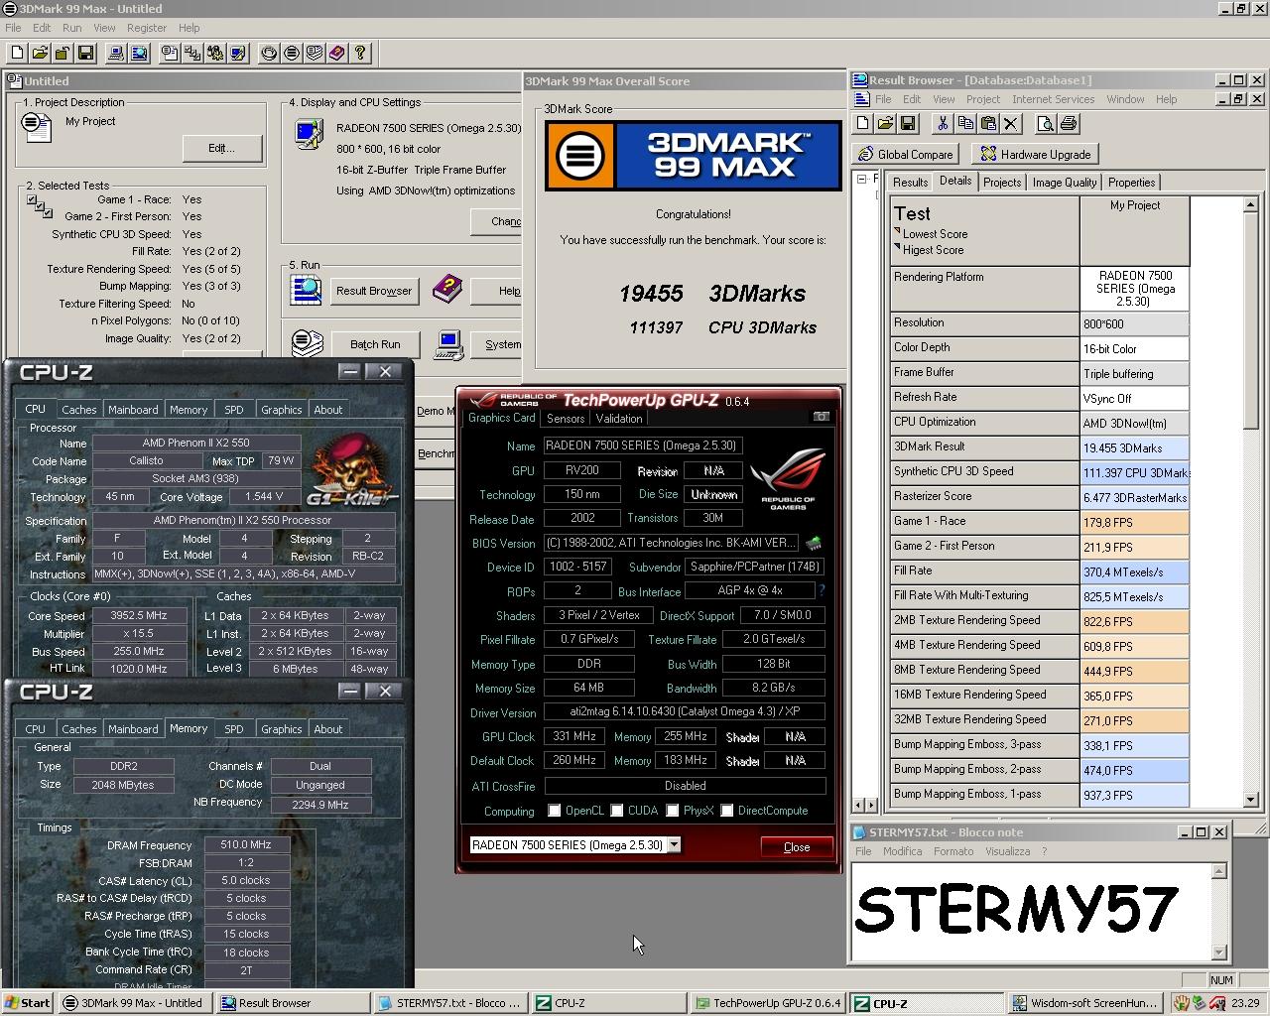Click the Close button in GPU-Z
The height and width of the screenshot is (1016, 1270).
click(797, 846)
